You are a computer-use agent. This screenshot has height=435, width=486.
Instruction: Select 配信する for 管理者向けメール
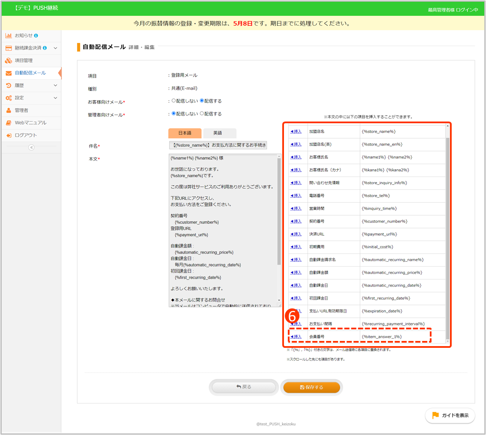click(x=202, y=114)
